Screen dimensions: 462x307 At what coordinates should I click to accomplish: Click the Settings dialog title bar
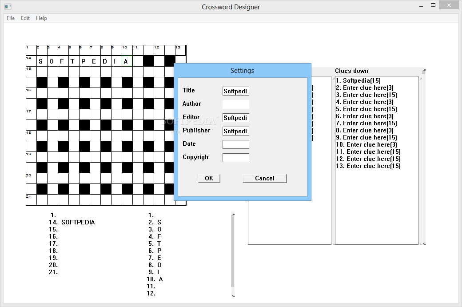coord(242,70)
